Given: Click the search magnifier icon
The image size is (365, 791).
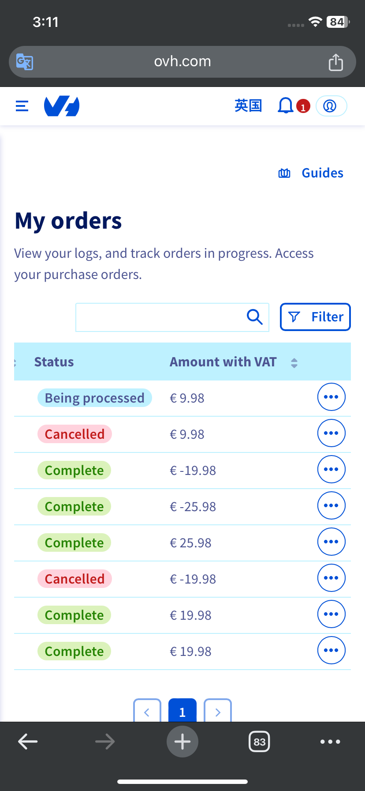Looking at the screenshot, I should coord(254,317).
